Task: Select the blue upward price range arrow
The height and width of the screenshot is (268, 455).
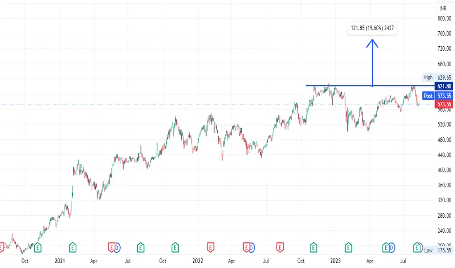Action: click(x=372, y=63)
